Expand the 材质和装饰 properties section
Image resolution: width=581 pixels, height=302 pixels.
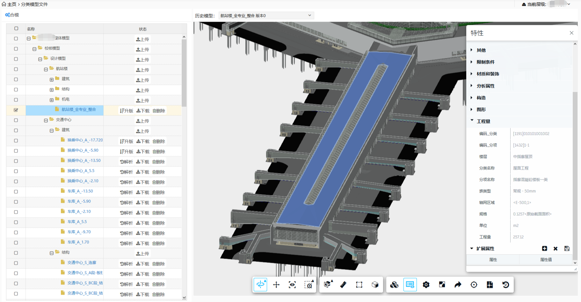click(x=488, y=74)
